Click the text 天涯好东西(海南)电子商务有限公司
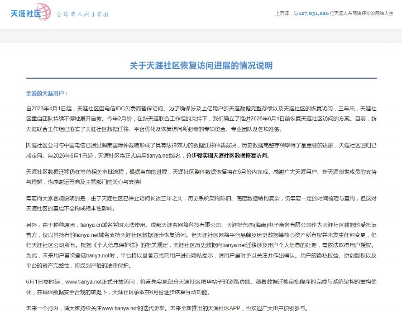The width and height of the screenshot is (402, 317). [269, 225]
